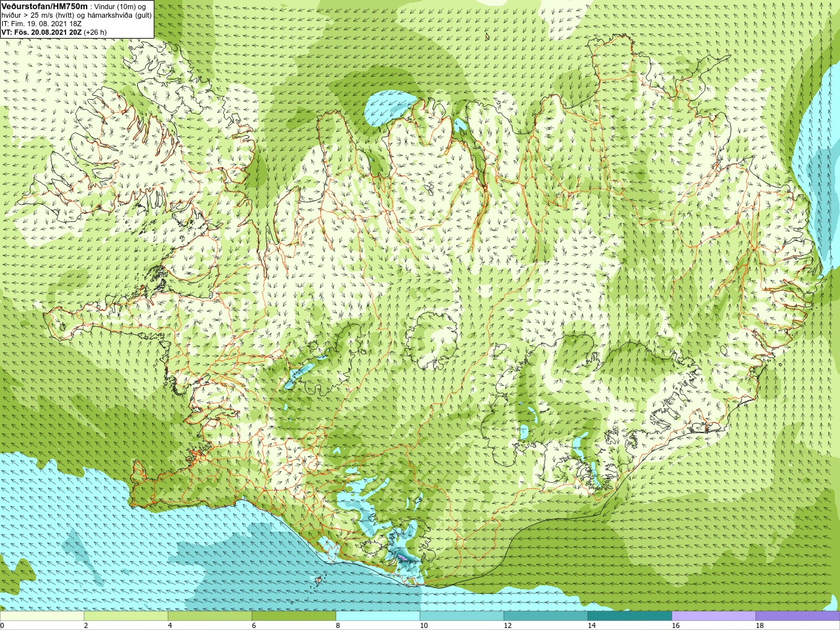Click the 'Vindur (10m) og' text
Screen dimensions: 840x630
point(121,7)
